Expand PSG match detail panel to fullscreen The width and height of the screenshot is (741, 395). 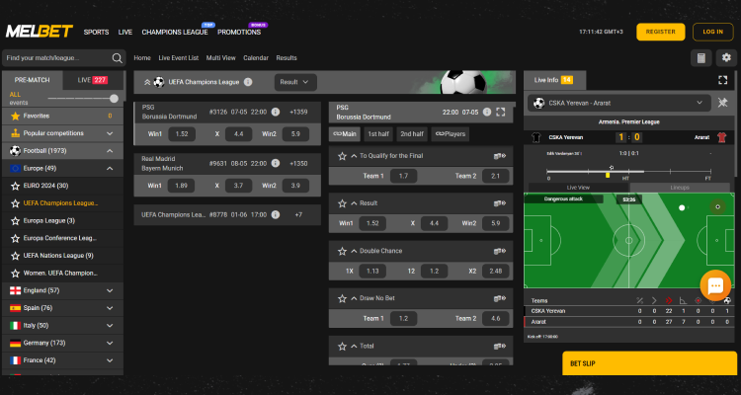coord(501,113)
